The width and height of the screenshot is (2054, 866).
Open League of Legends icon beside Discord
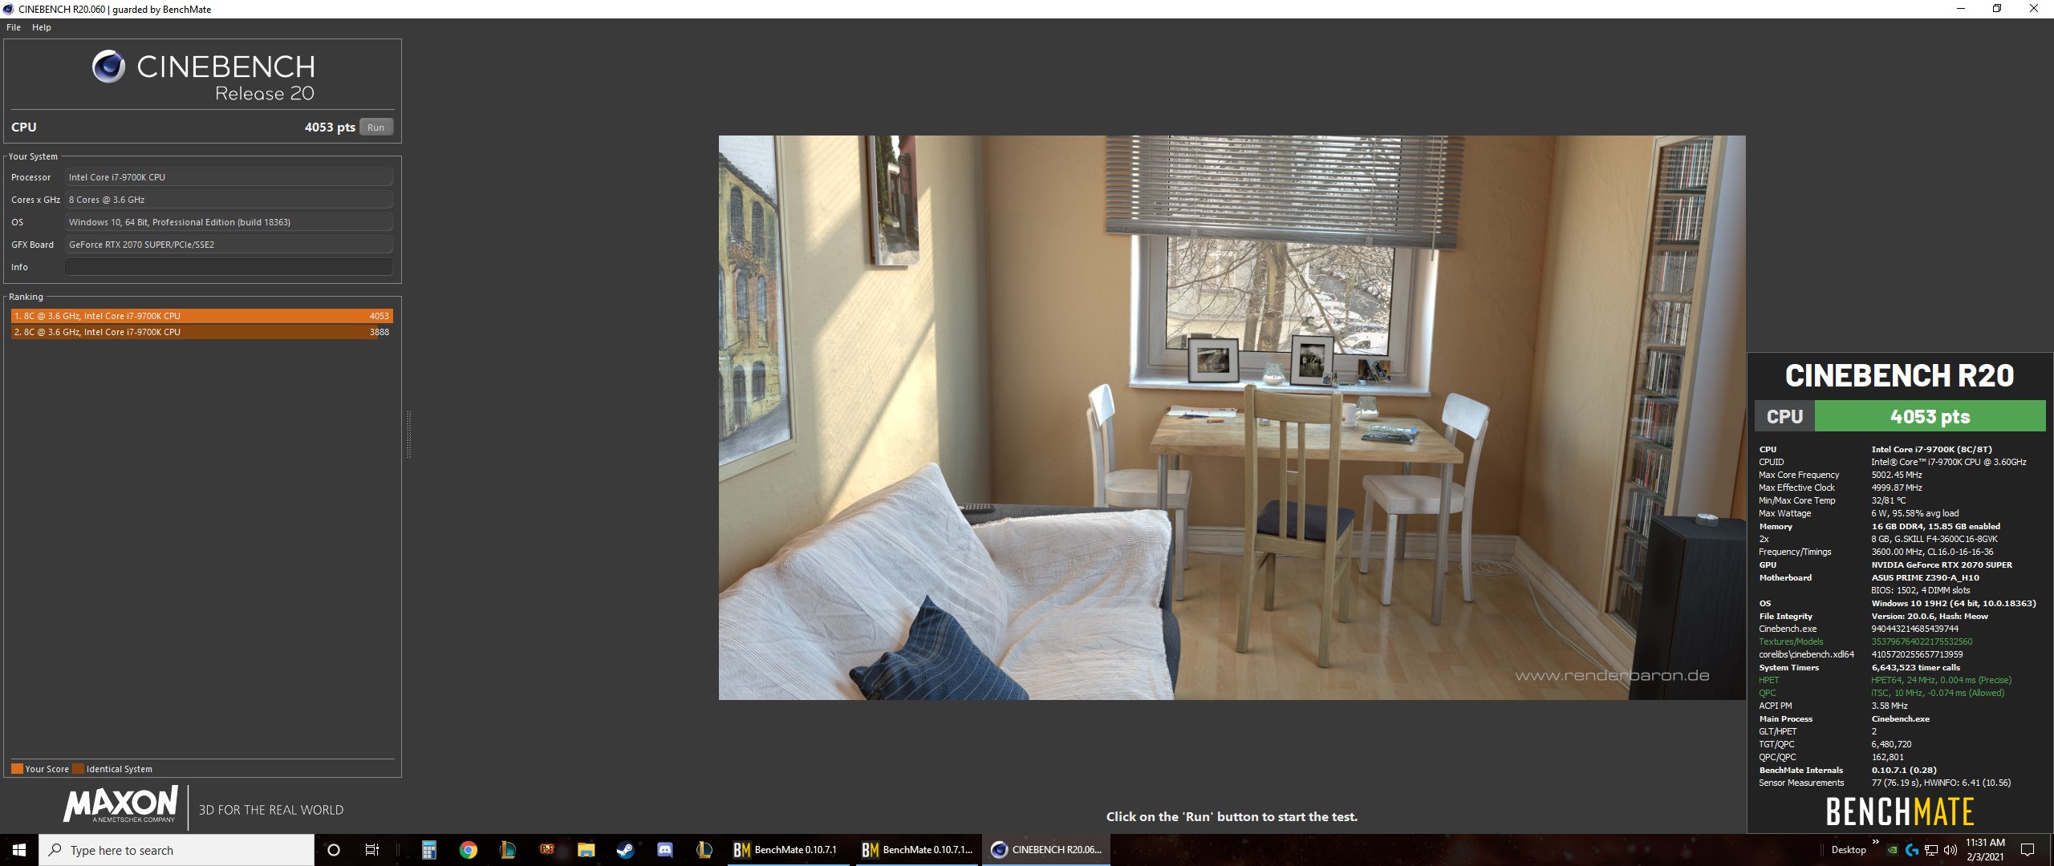coord(704,850)
